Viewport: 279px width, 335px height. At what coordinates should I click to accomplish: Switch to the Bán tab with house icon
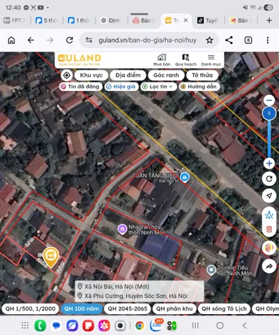pyautogui.click(x=144, y=20)
